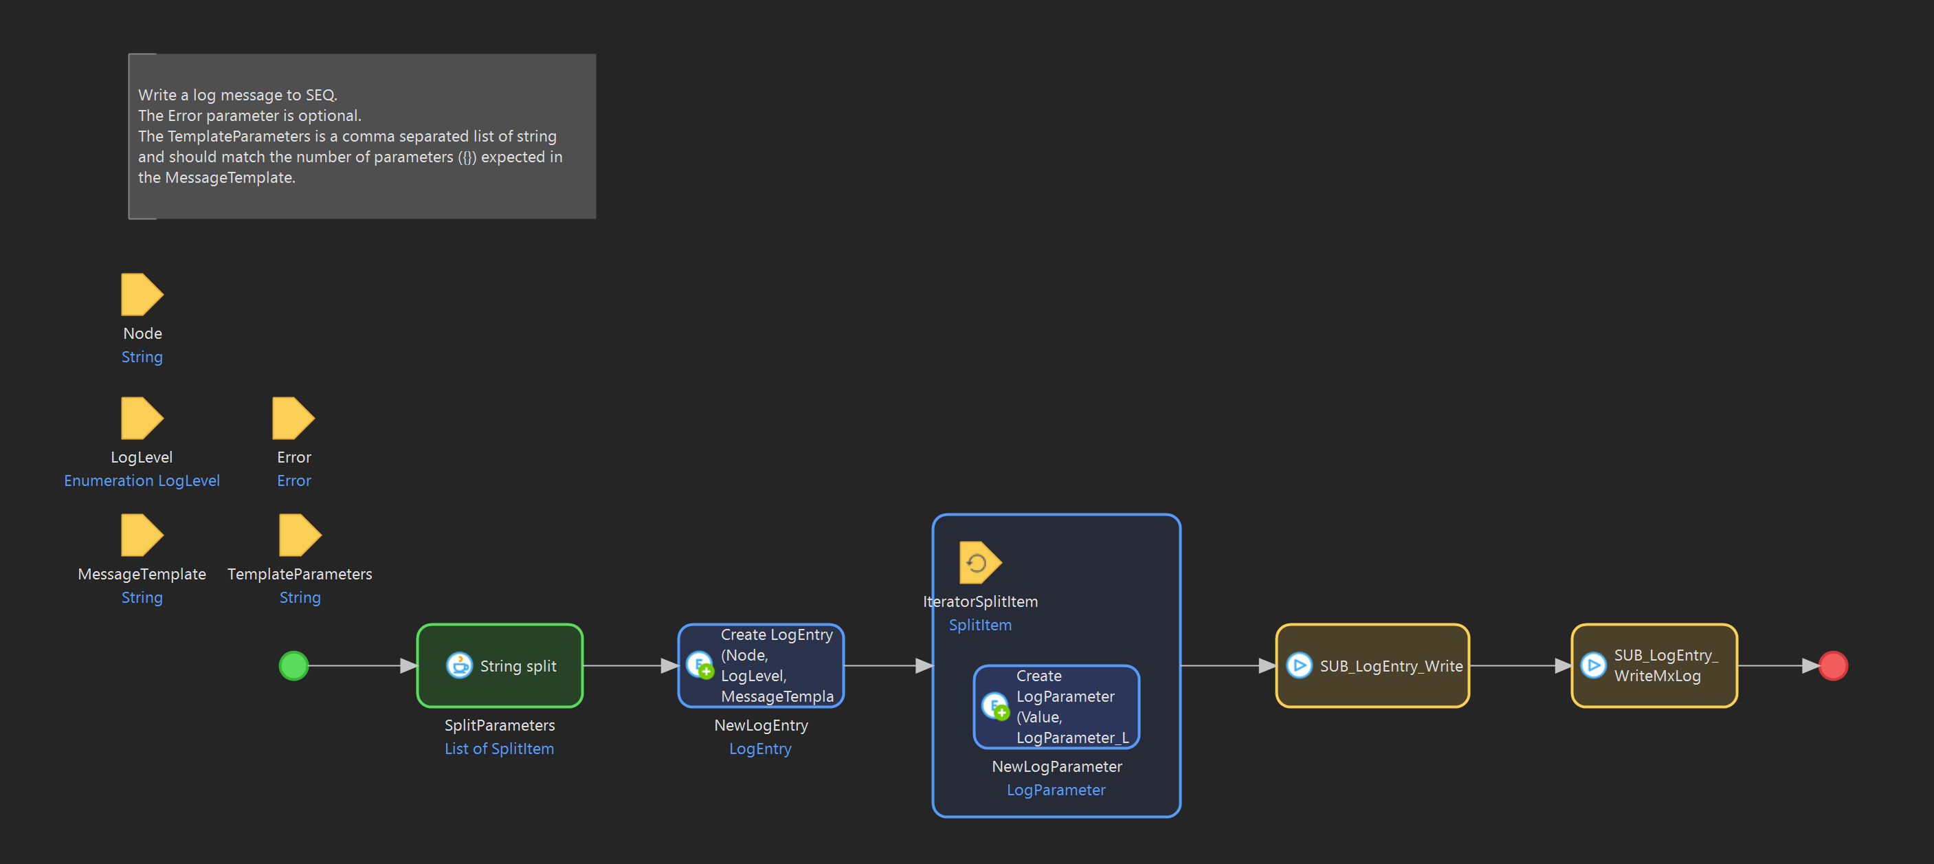
Task: Click the TemplateParameters parameter icon
Action: pyautogui.click(x=299, y=535)
